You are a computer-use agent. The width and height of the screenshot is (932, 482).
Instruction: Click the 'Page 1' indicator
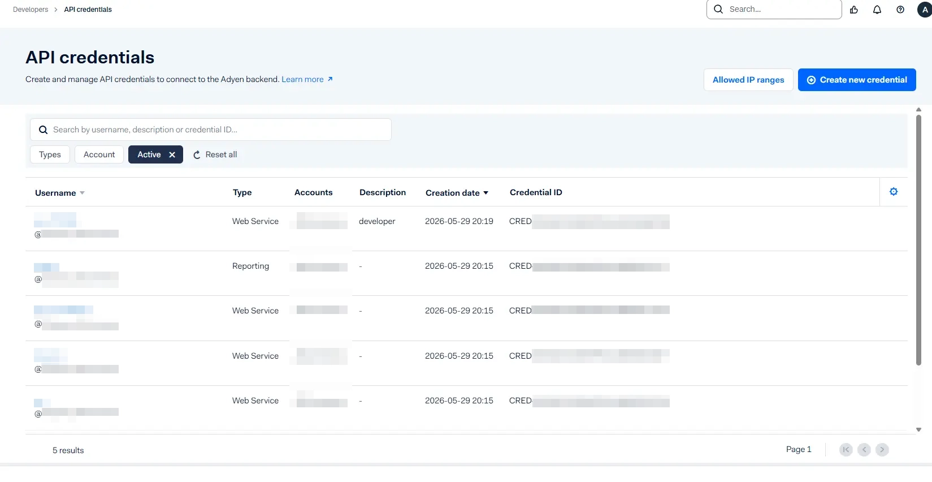coord(799,449)
